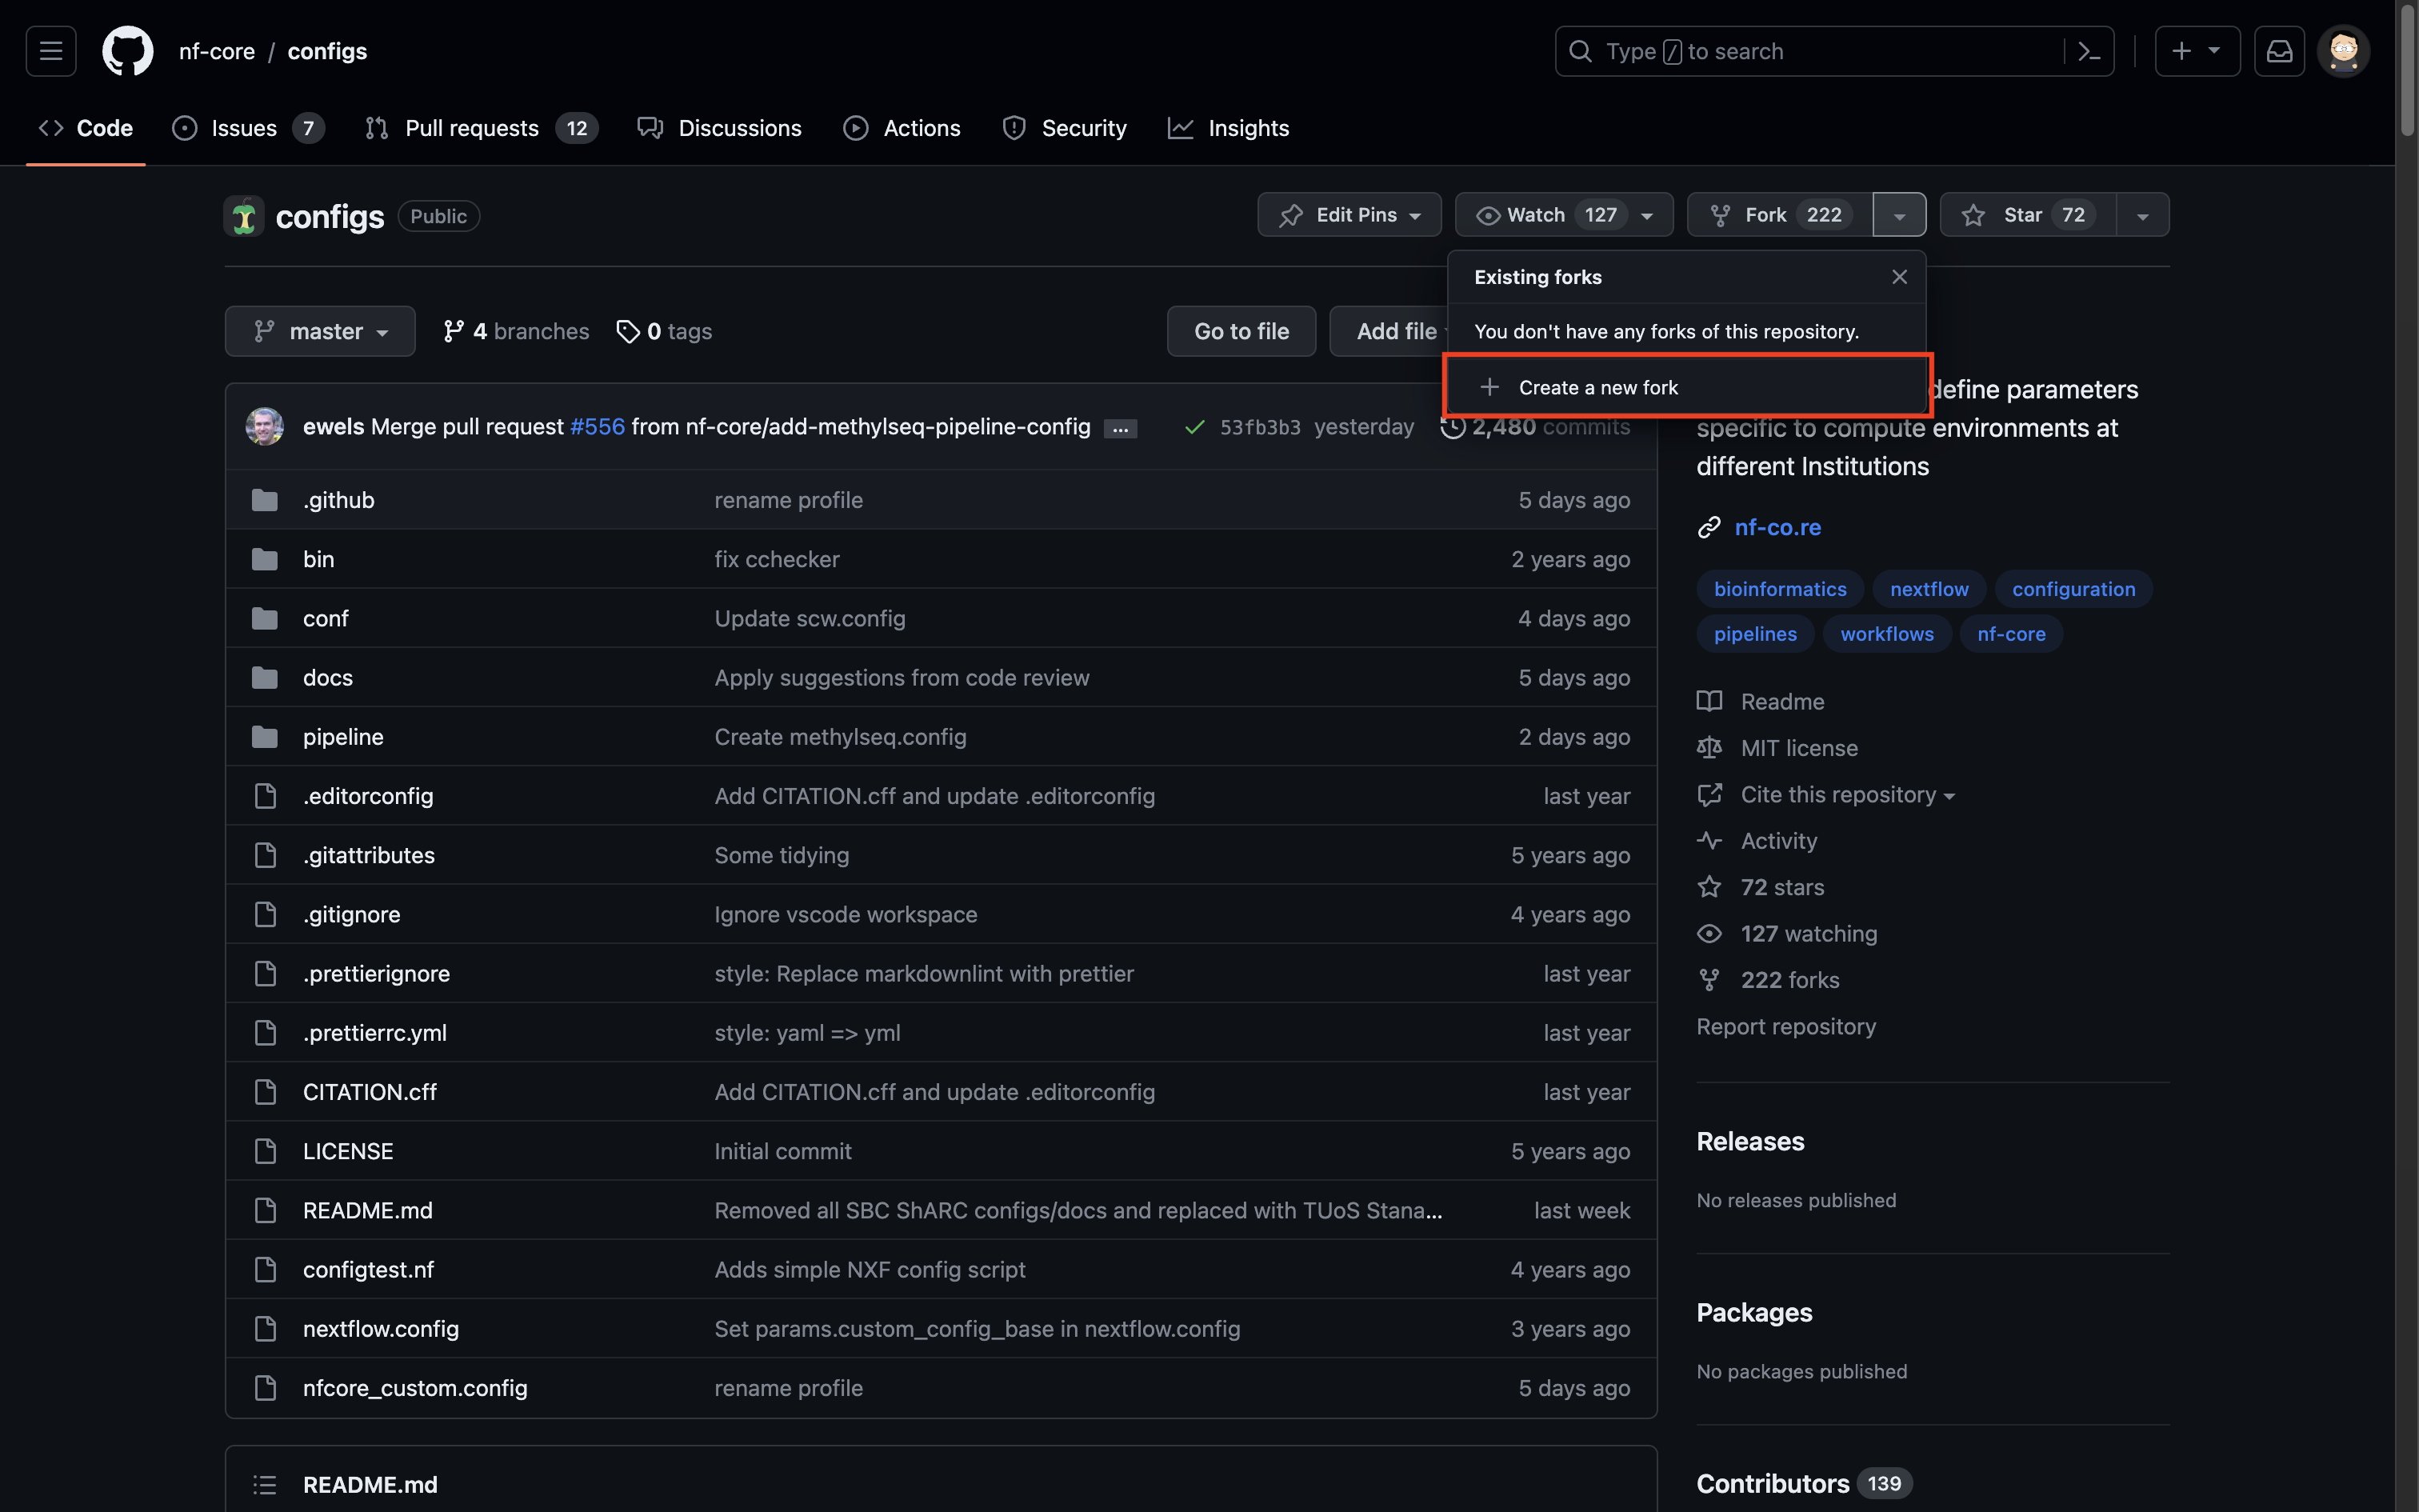Screen dimensions: 2419x1512
Task: Select the workflows topic tag
Action: coord(1887,634)
